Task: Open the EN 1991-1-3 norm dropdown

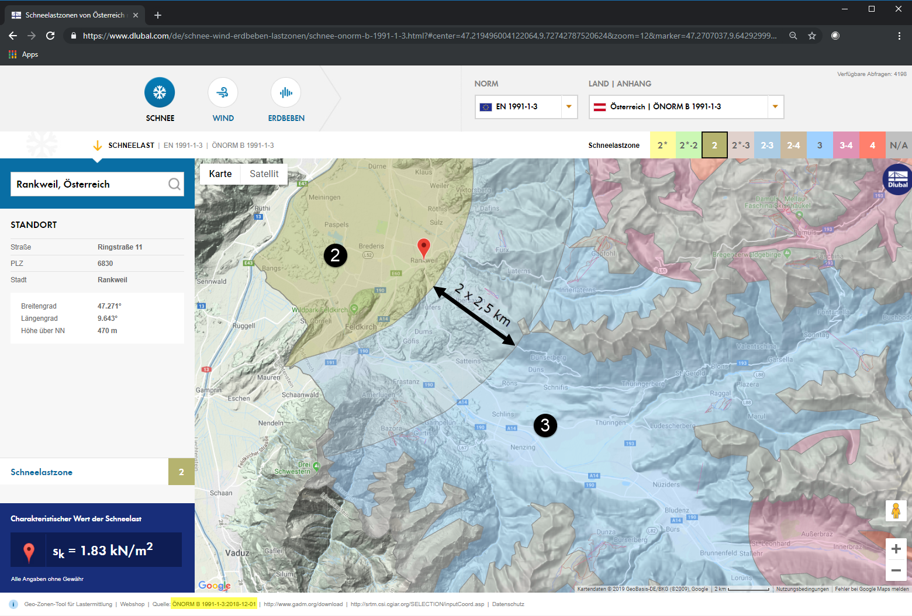Action: click(x=526, y=107)
